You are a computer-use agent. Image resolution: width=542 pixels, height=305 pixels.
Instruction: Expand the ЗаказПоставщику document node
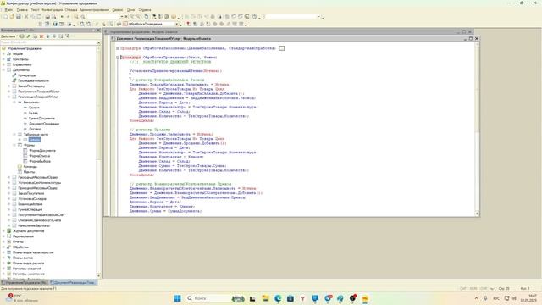(x=9, y=86)
